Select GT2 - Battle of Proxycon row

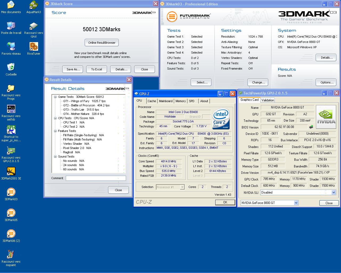(86, 105)
